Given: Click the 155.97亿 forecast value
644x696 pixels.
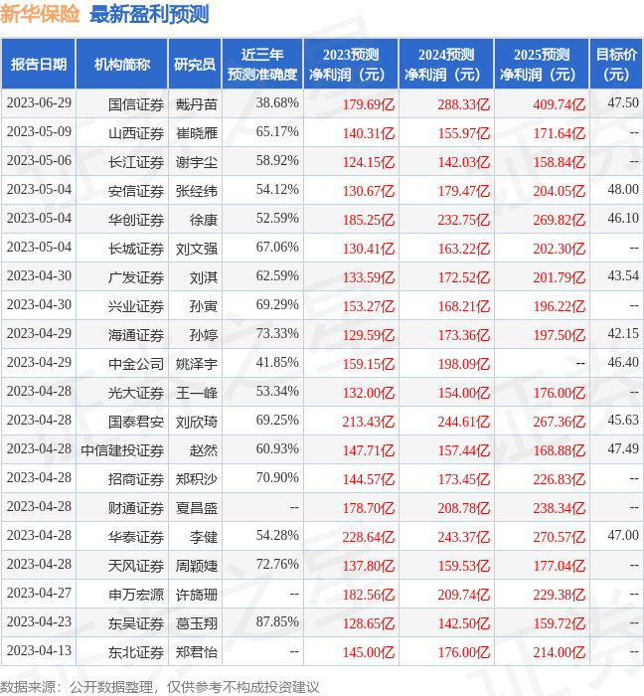Looking at the screenshot, I should pyautogui.click(x=464, y=133).
